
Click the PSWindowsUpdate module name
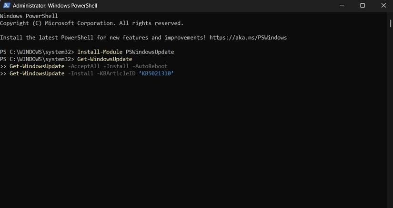(x=150, y=52)
